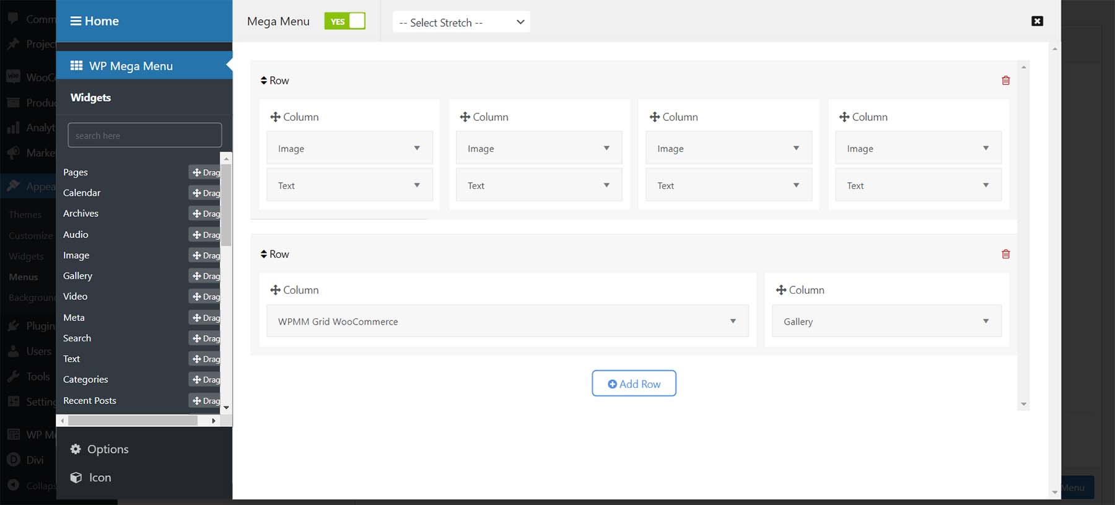Click move icon of fourth Column in first row
Screen dimensions: 1115x505
click(x=844, y=116)
